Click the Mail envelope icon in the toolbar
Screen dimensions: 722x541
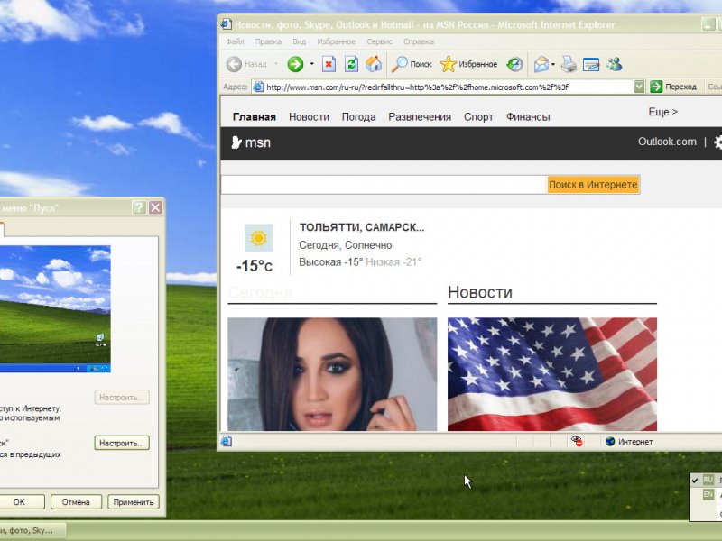[541, 64]
